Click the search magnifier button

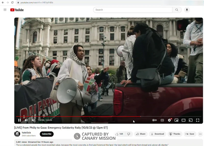tap(177, 10)
